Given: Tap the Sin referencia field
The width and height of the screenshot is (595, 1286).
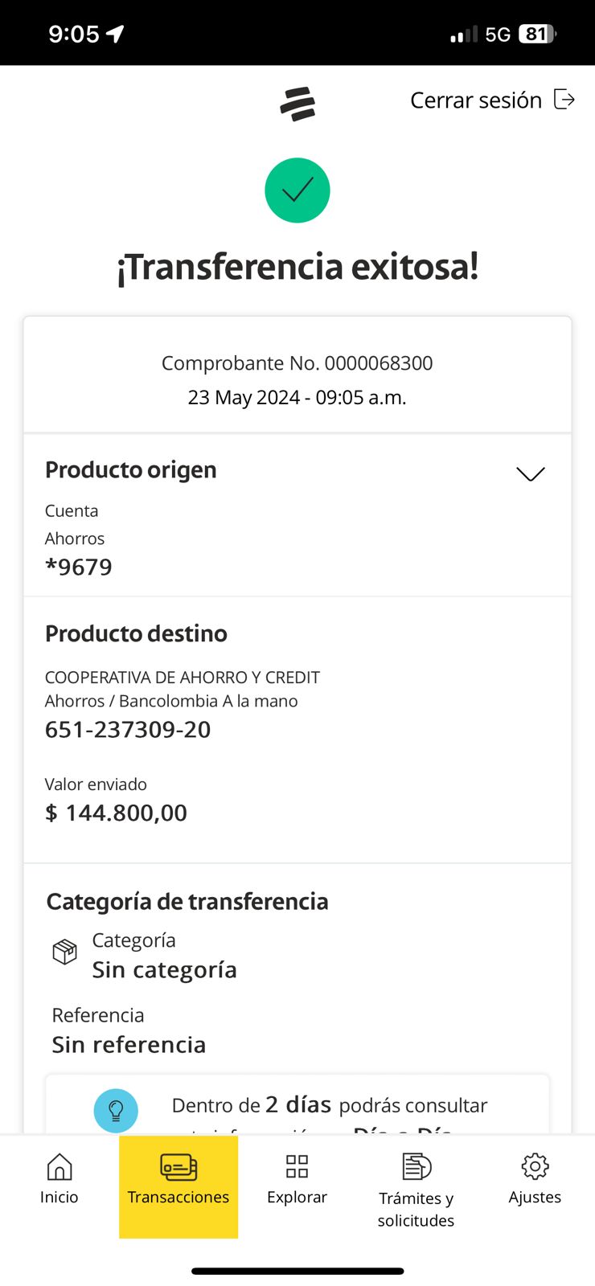Looking at the screenshot, I should (x=129, y=1045).
